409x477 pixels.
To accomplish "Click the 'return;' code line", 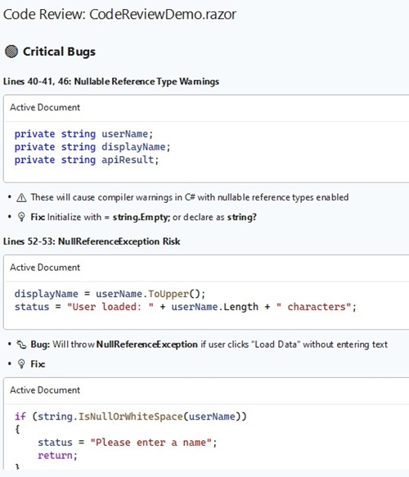I will 58,456.
